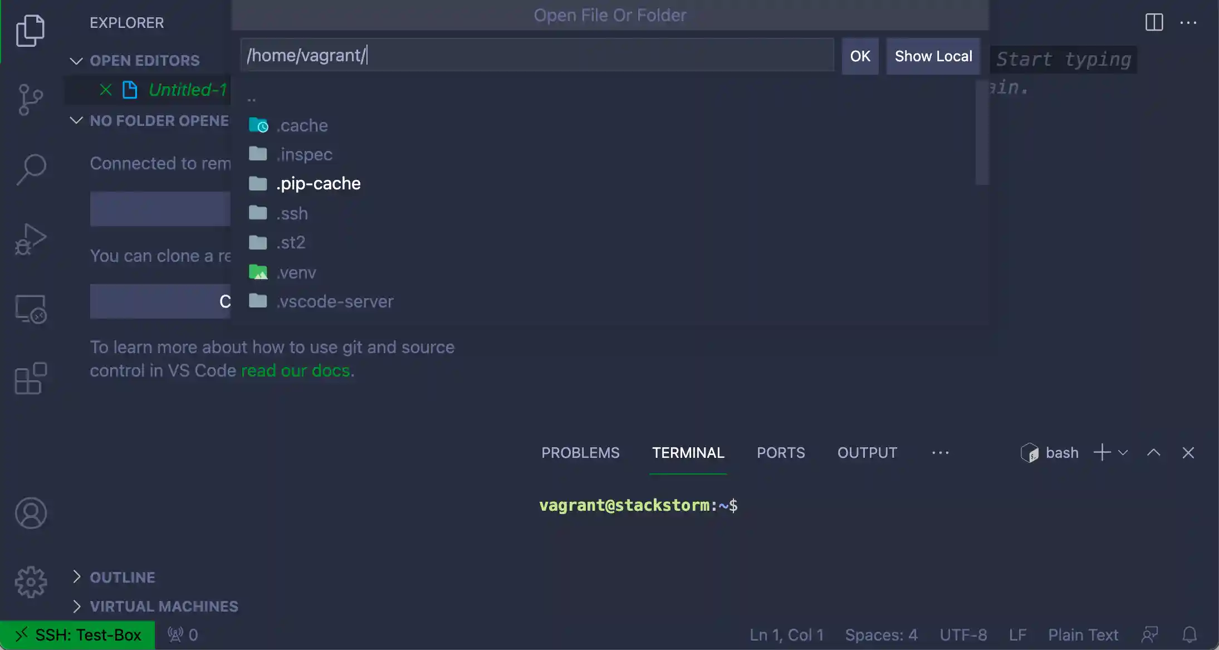
Task: Open notifications via the bell icon
Action: 1189,634
